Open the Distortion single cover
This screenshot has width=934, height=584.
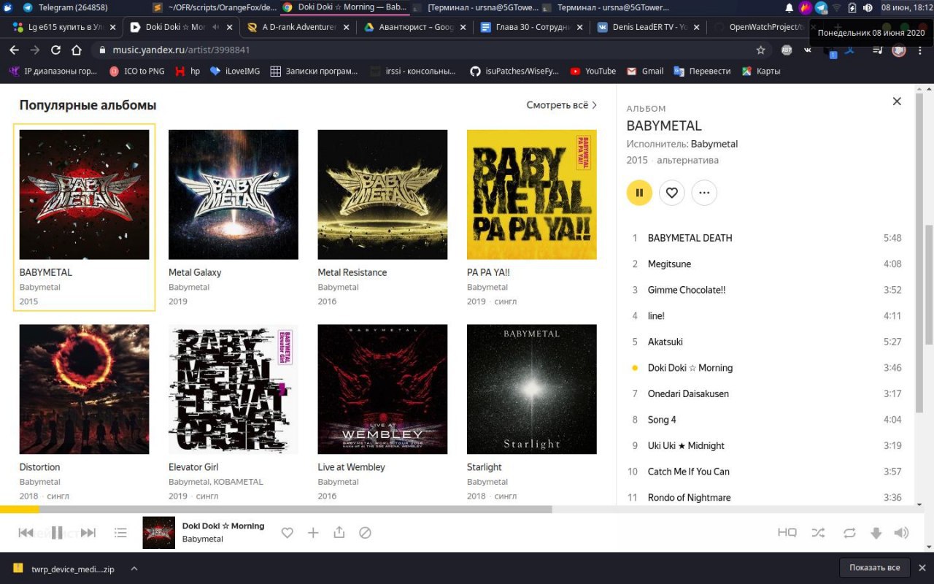coord(84,389)
